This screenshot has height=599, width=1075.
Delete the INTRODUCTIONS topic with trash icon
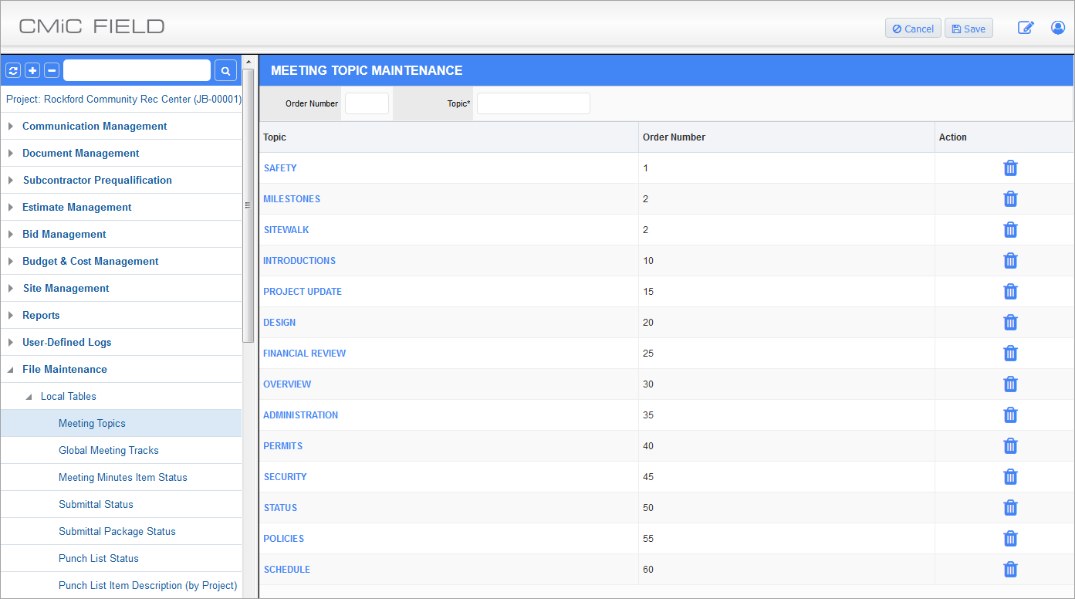pyautogui.click(x=1010, y=261)
